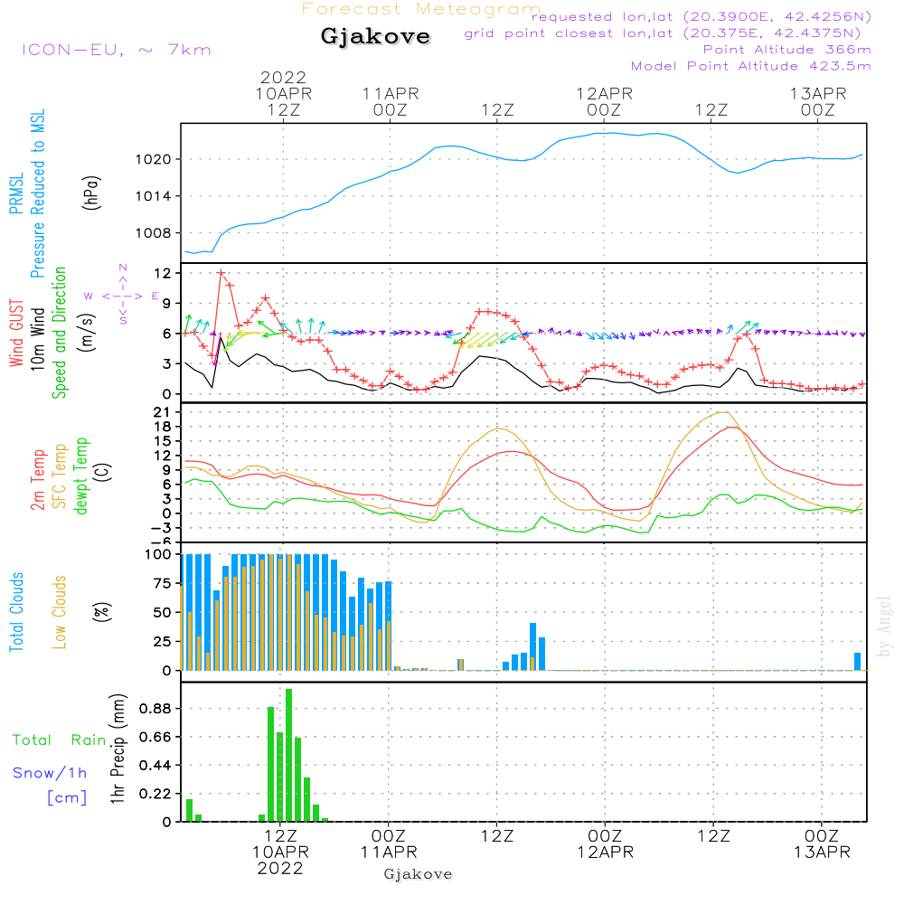Click the N-E-S-W compass rose
This screenshot has height=904, width=904.
pyautogui.click(x=123, y=296)
